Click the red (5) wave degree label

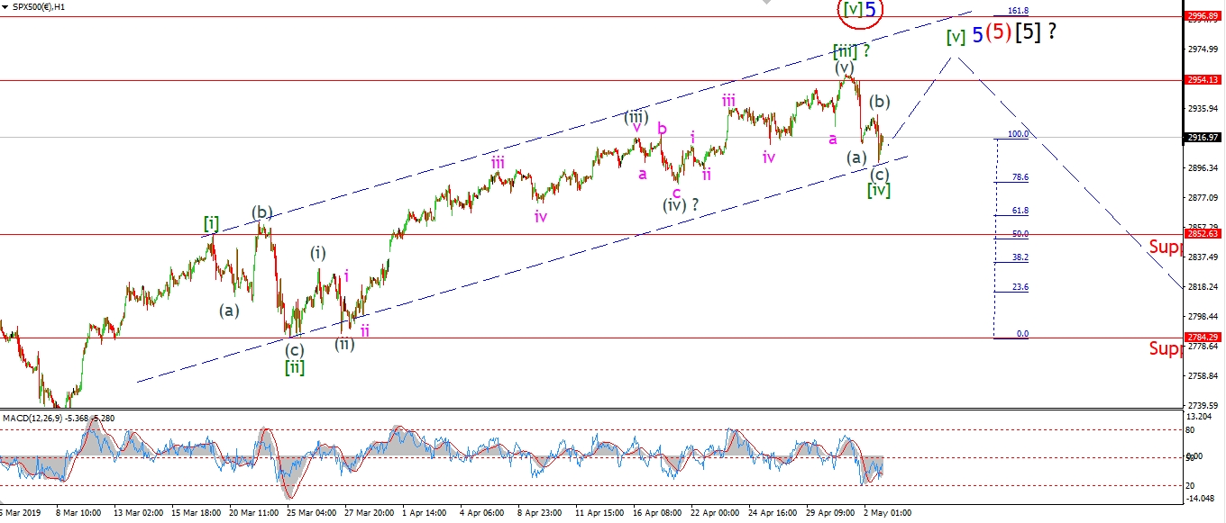[x=997, y=33]
